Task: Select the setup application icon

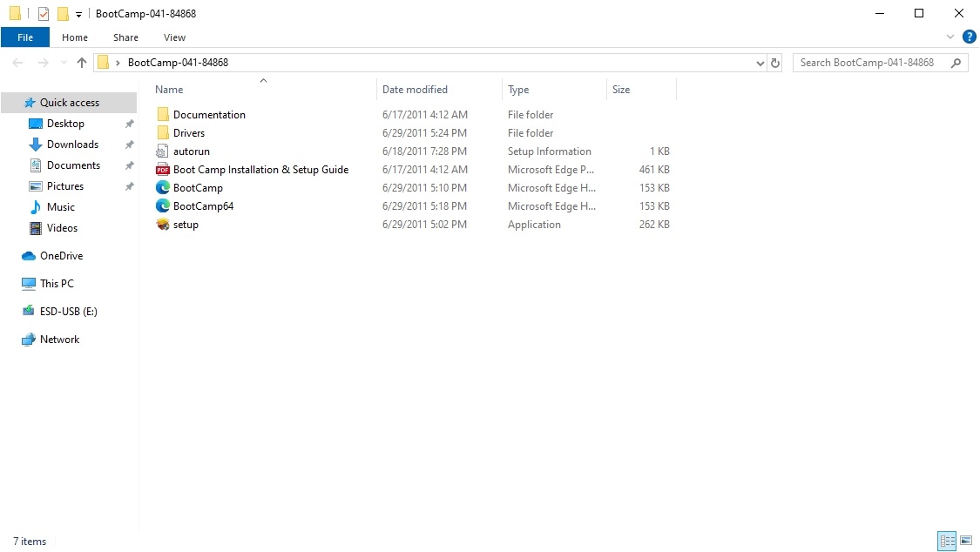Action: [163, 224]
